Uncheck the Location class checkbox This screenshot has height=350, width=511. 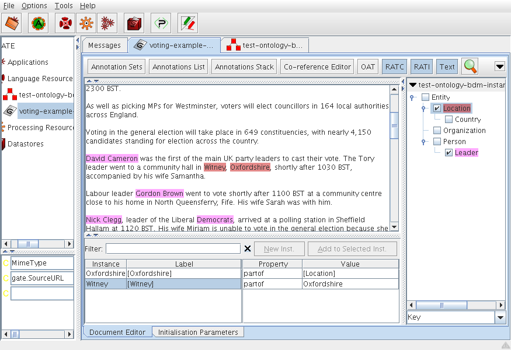(x=437, y=108)
